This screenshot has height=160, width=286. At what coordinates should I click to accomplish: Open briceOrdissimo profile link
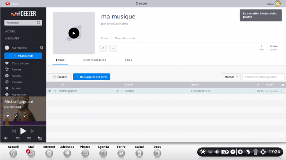click(117, 24)
